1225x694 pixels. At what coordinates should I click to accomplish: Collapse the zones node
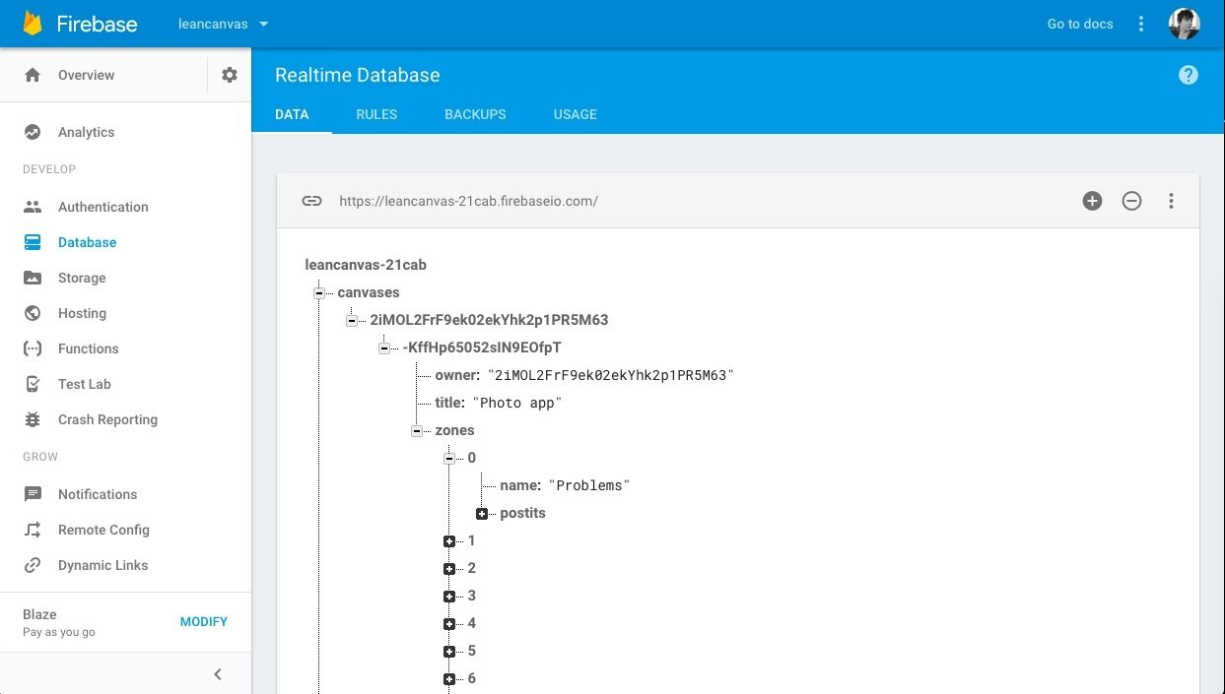pyautogui.click(x=416, y=431)
